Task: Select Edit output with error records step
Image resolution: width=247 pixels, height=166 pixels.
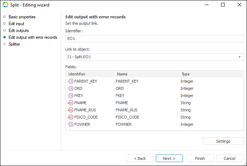Action: click(33, 37)
